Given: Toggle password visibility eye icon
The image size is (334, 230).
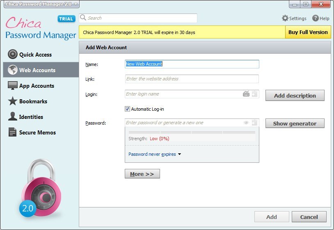Looking at the screenshot, I should (x=246, y=123).
